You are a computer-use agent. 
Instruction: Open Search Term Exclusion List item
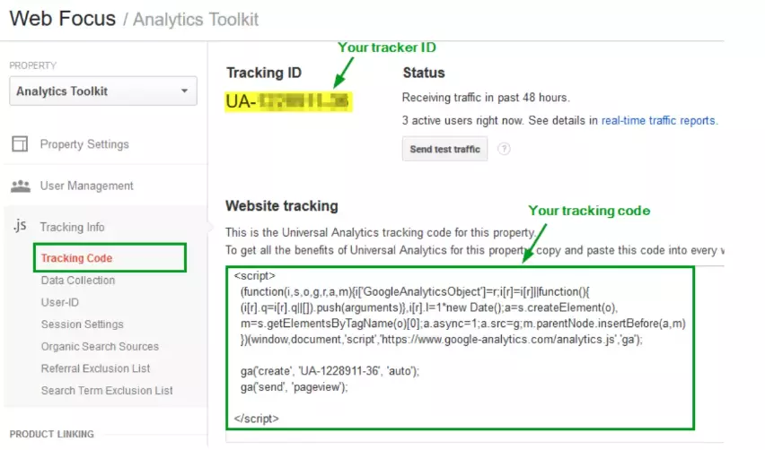107,391
